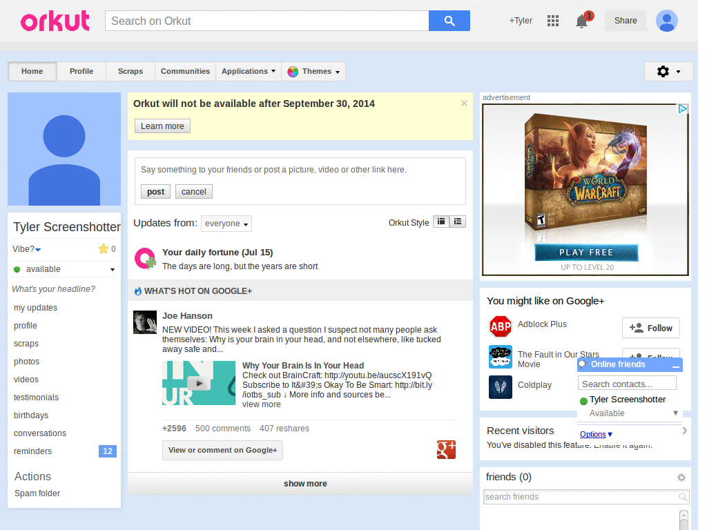Click the Coldplay page icon
The width and height of the screenshot is (707, 530).
(501, 387)
